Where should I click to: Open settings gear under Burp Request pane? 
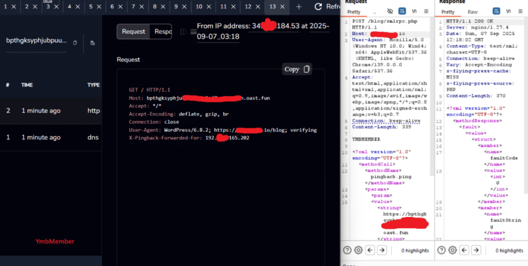(x=358, y=250)
